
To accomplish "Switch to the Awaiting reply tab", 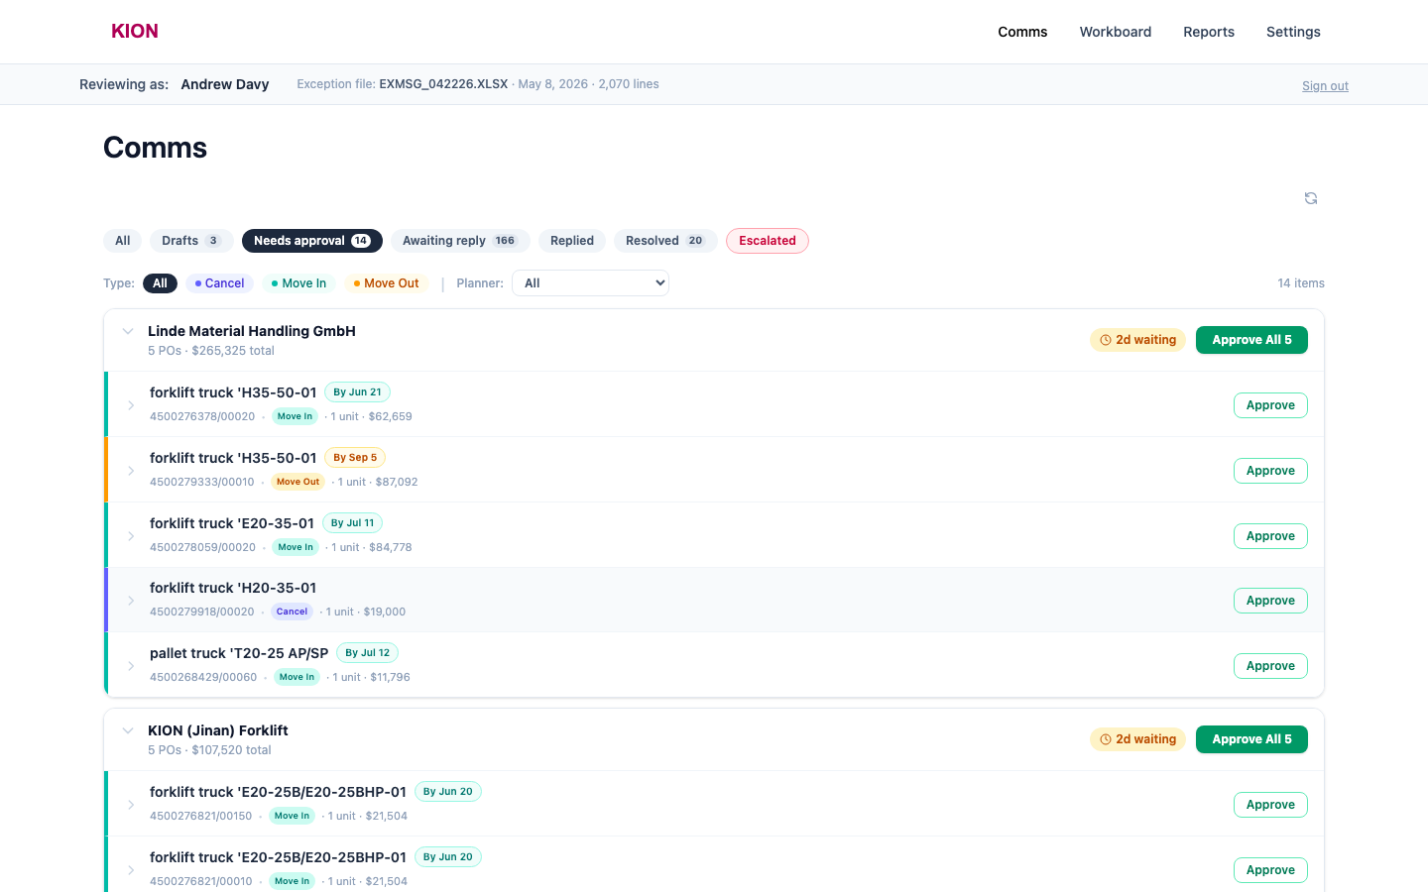I will pyautogui.click(x=460, y=241).
